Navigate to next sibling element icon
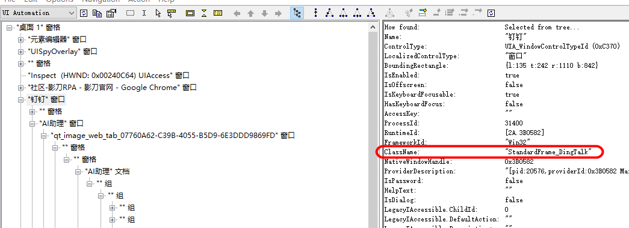The height and width of the screenshot is (228, 629). pyautogui.click(x=356, y=13)
